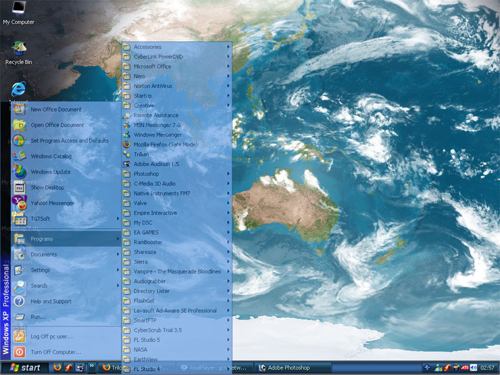Open the FlashGet program folder

176,301
